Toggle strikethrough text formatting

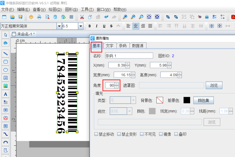[111, 26]
